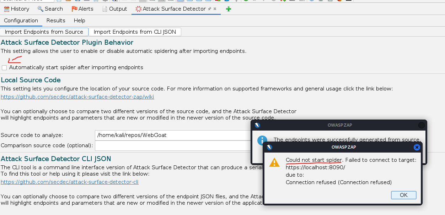
Task: Switch to the Output tab
Action: point(114,9)
